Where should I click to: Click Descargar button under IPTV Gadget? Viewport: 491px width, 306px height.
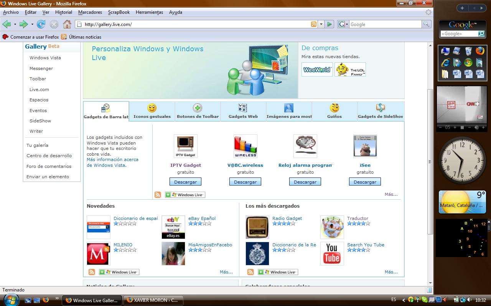tap(185, 182)
